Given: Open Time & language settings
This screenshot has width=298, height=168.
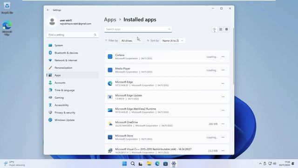Looking at the screenshot, I should click(x=73, y=90).
